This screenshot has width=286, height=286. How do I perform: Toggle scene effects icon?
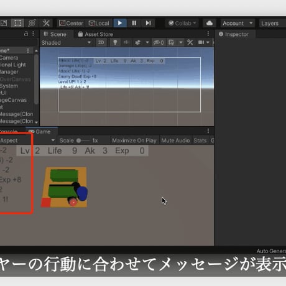pyautogui.click(x=137, y=42)
